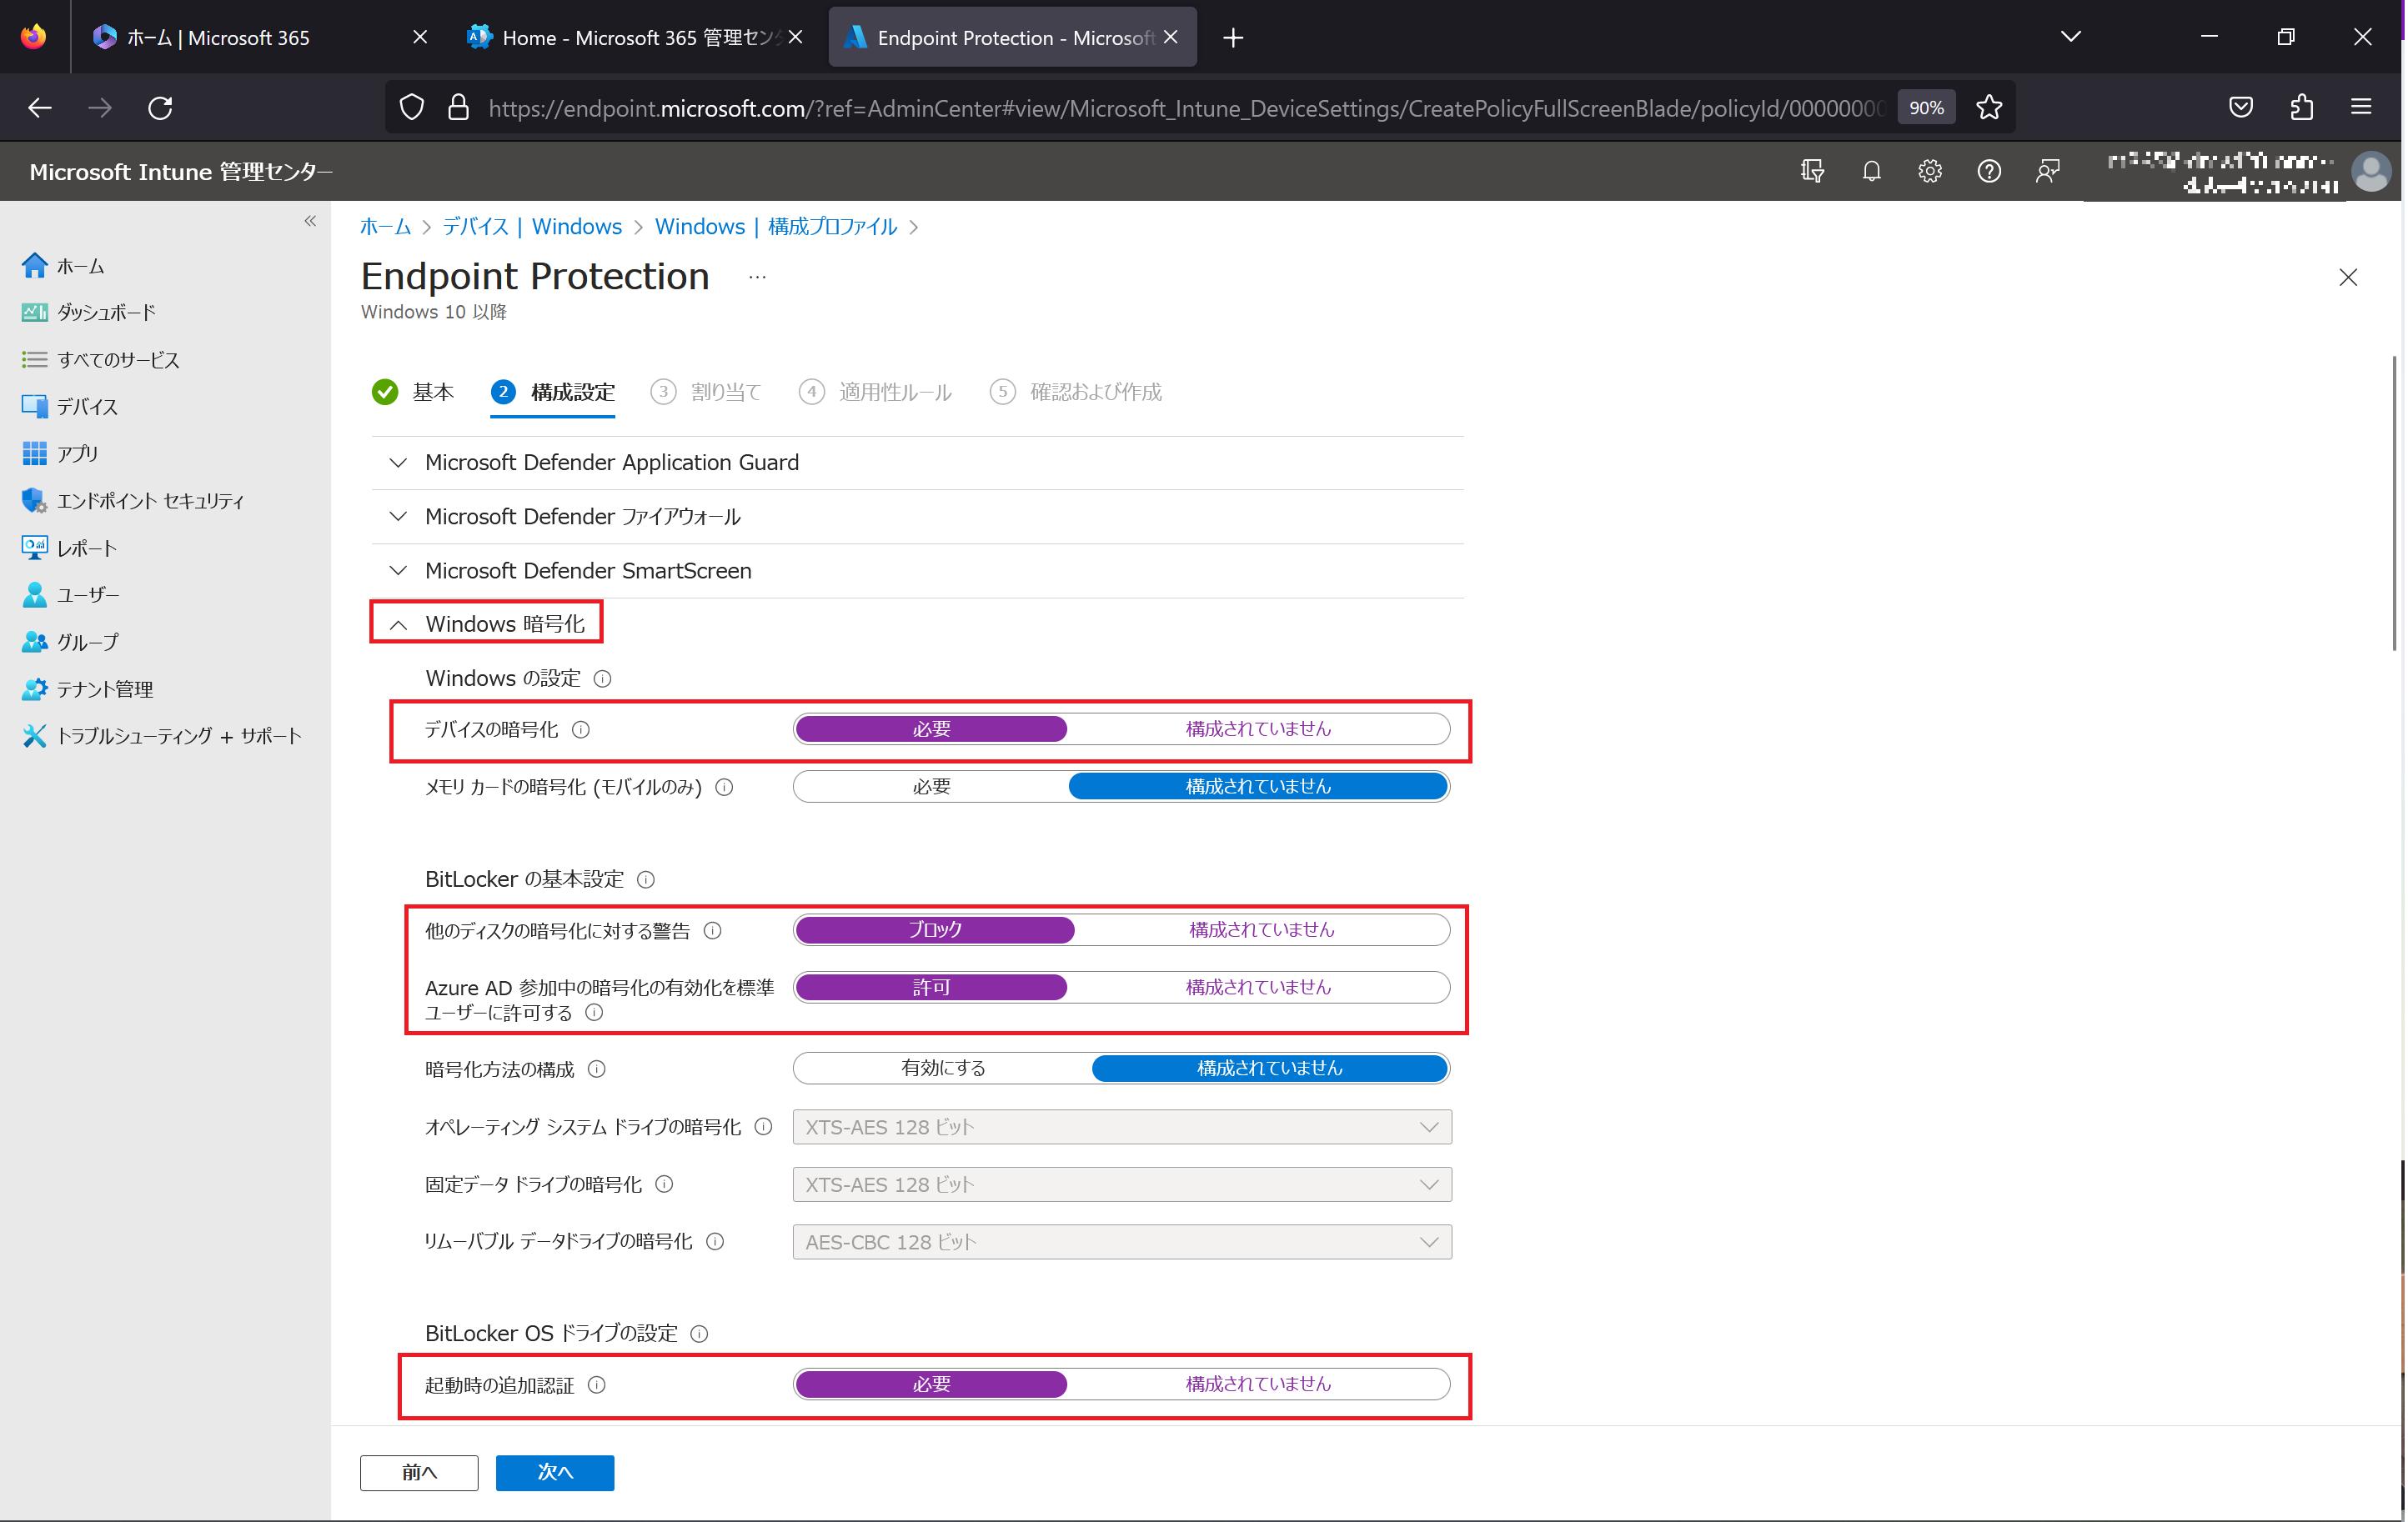Open リムーバブル データドライブの暗号化 dropdown
This screenshot has width=2408, height=1522.
point(1122,1242)
